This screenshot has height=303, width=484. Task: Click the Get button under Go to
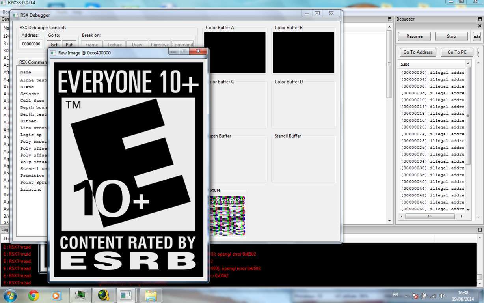pos(54,45)
